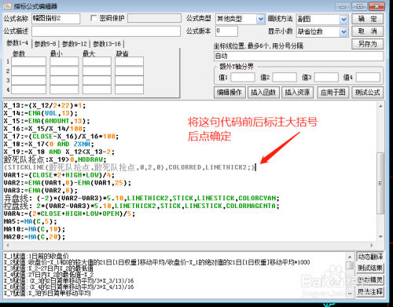The width and height of the screenshot is (393, 307).
Task: Click the code line starting with X_13
Action: 45,105
